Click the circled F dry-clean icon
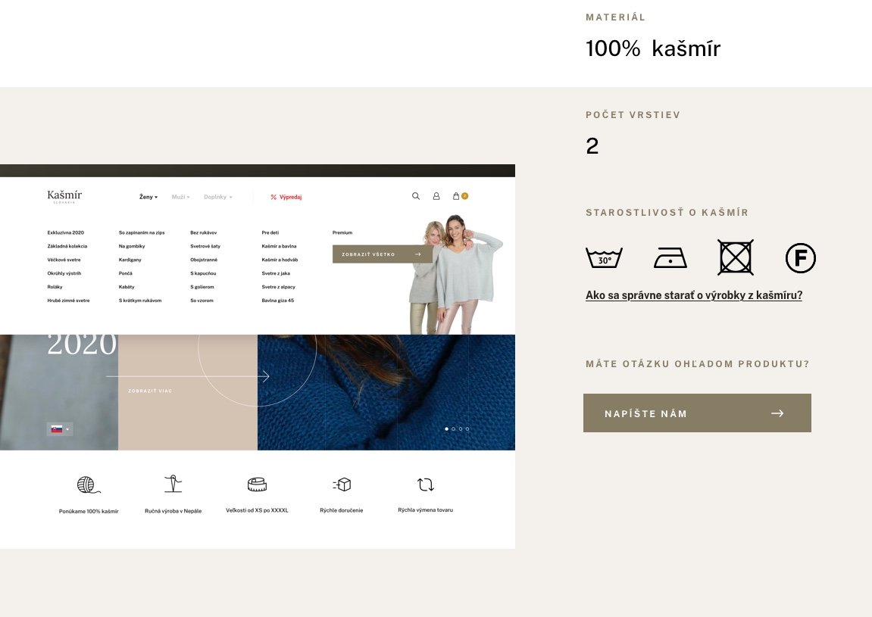This screenshot has height=617, width=872. (800, 258)
